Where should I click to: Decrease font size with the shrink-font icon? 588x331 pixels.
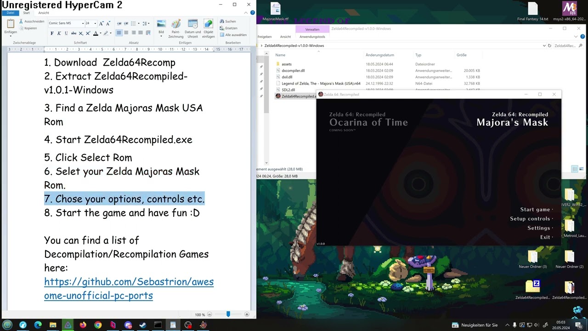(x=108, y=23)
